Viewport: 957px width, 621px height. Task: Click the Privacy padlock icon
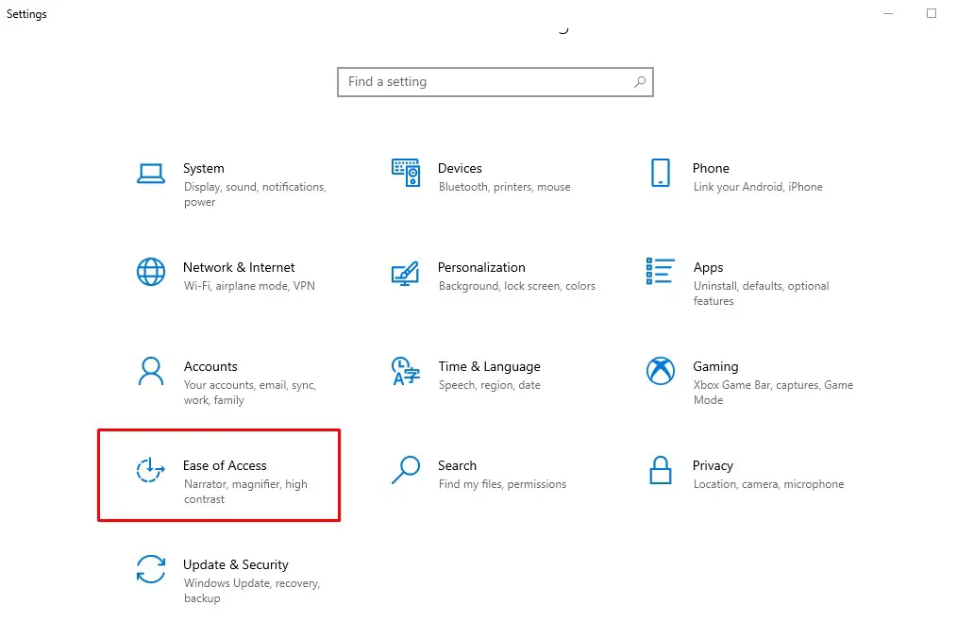(661, 470)
